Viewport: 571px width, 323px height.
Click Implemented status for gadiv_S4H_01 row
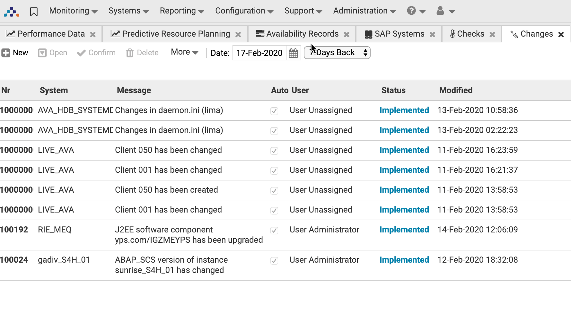(404, 260)
